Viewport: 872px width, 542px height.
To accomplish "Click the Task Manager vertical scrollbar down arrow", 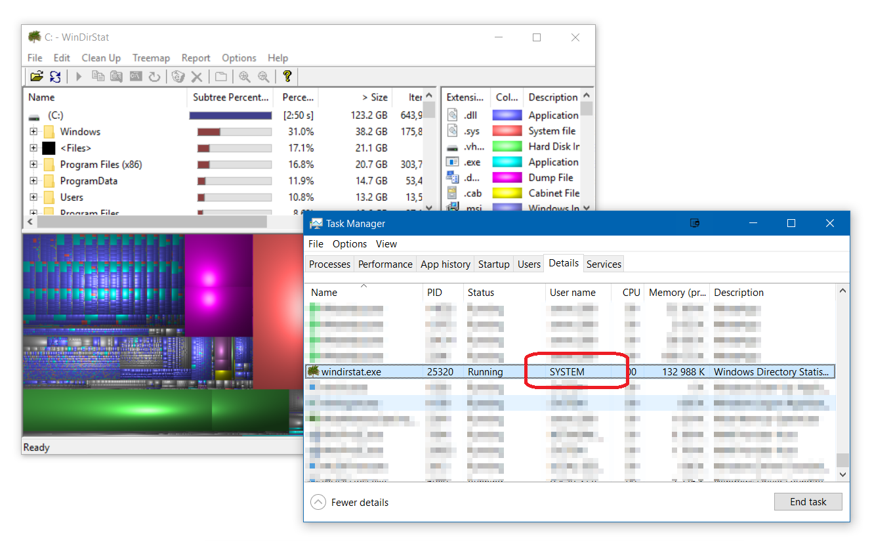I will pyautogui.click(x=842, y=474).
